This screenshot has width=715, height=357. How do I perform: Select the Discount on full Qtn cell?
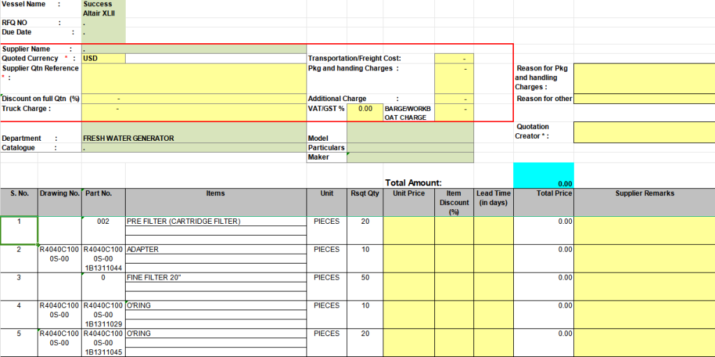coord(193,99)
